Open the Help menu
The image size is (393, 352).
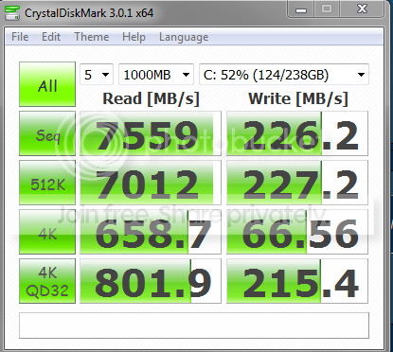click(134, 37)
